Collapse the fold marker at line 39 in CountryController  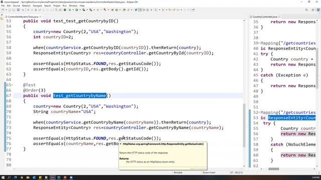pyautogui.click(x=259, y=43)
